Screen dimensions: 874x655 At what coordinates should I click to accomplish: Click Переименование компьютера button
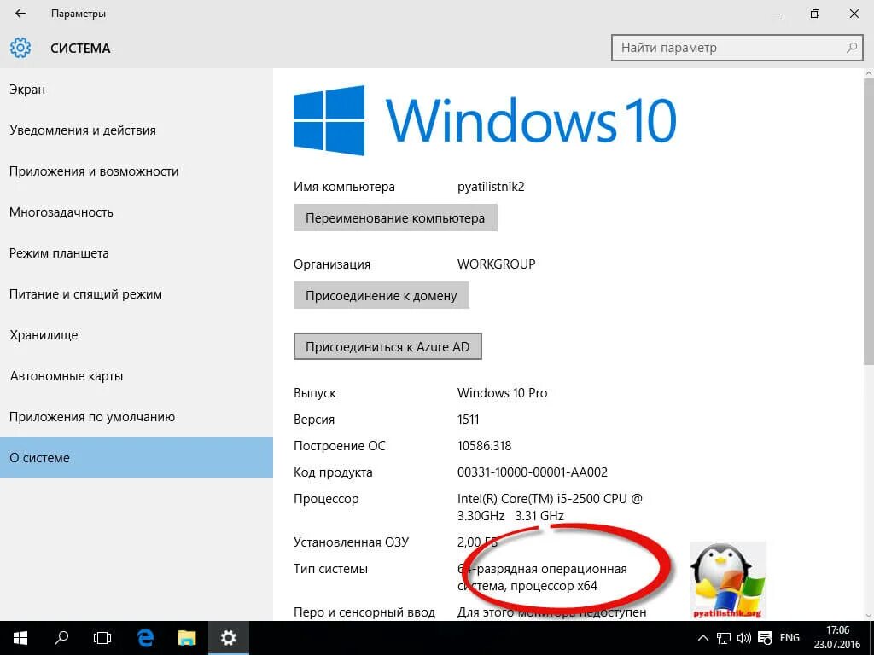point(395,217)
